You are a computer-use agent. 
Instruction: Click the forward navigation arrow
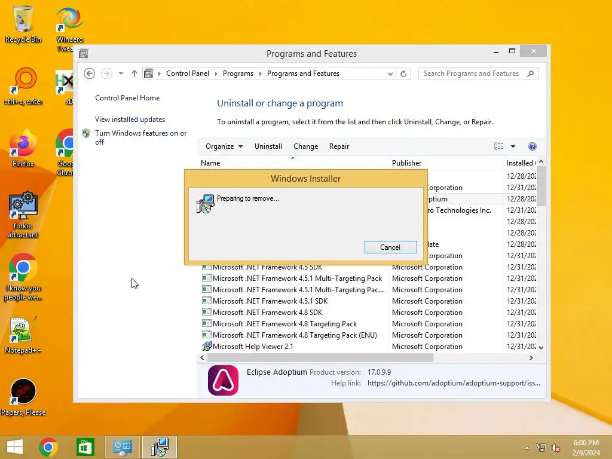[x=106, y=74]
